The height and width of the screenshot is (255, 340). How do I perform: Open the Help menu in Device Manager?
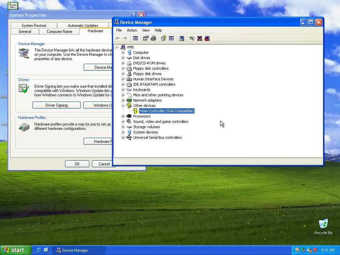[x=158, y=30]
